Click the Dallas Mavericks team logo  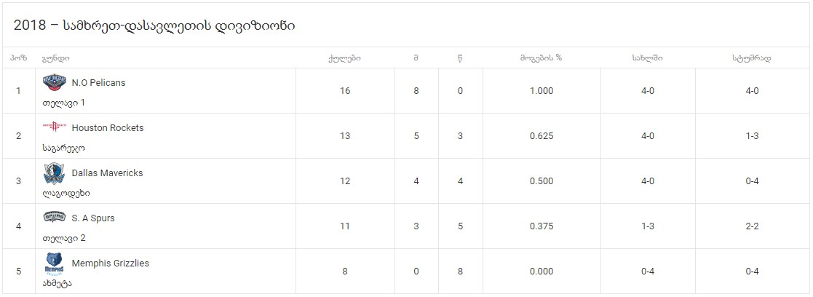(55, 173)
